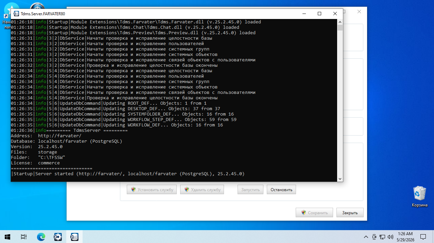Click the Удалить службу button
This screenshot has width=434, height=243.
pos(203,190)
